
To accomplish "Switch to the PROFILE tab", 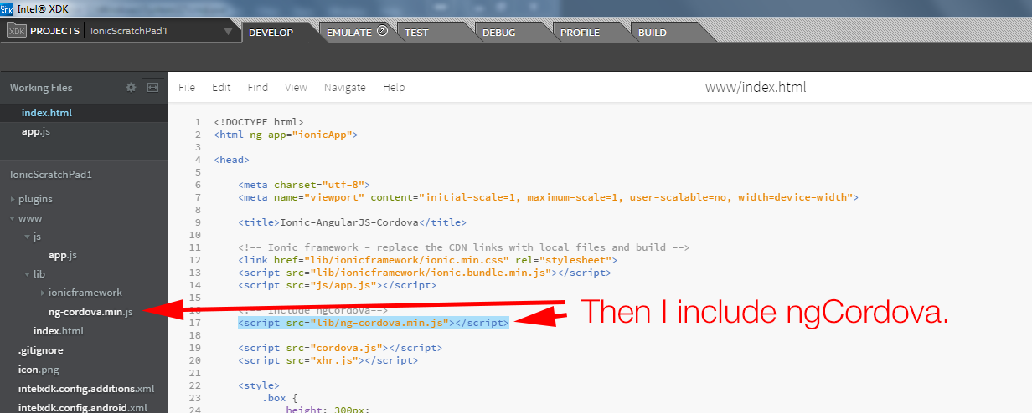I will click(x=580, y=33).
